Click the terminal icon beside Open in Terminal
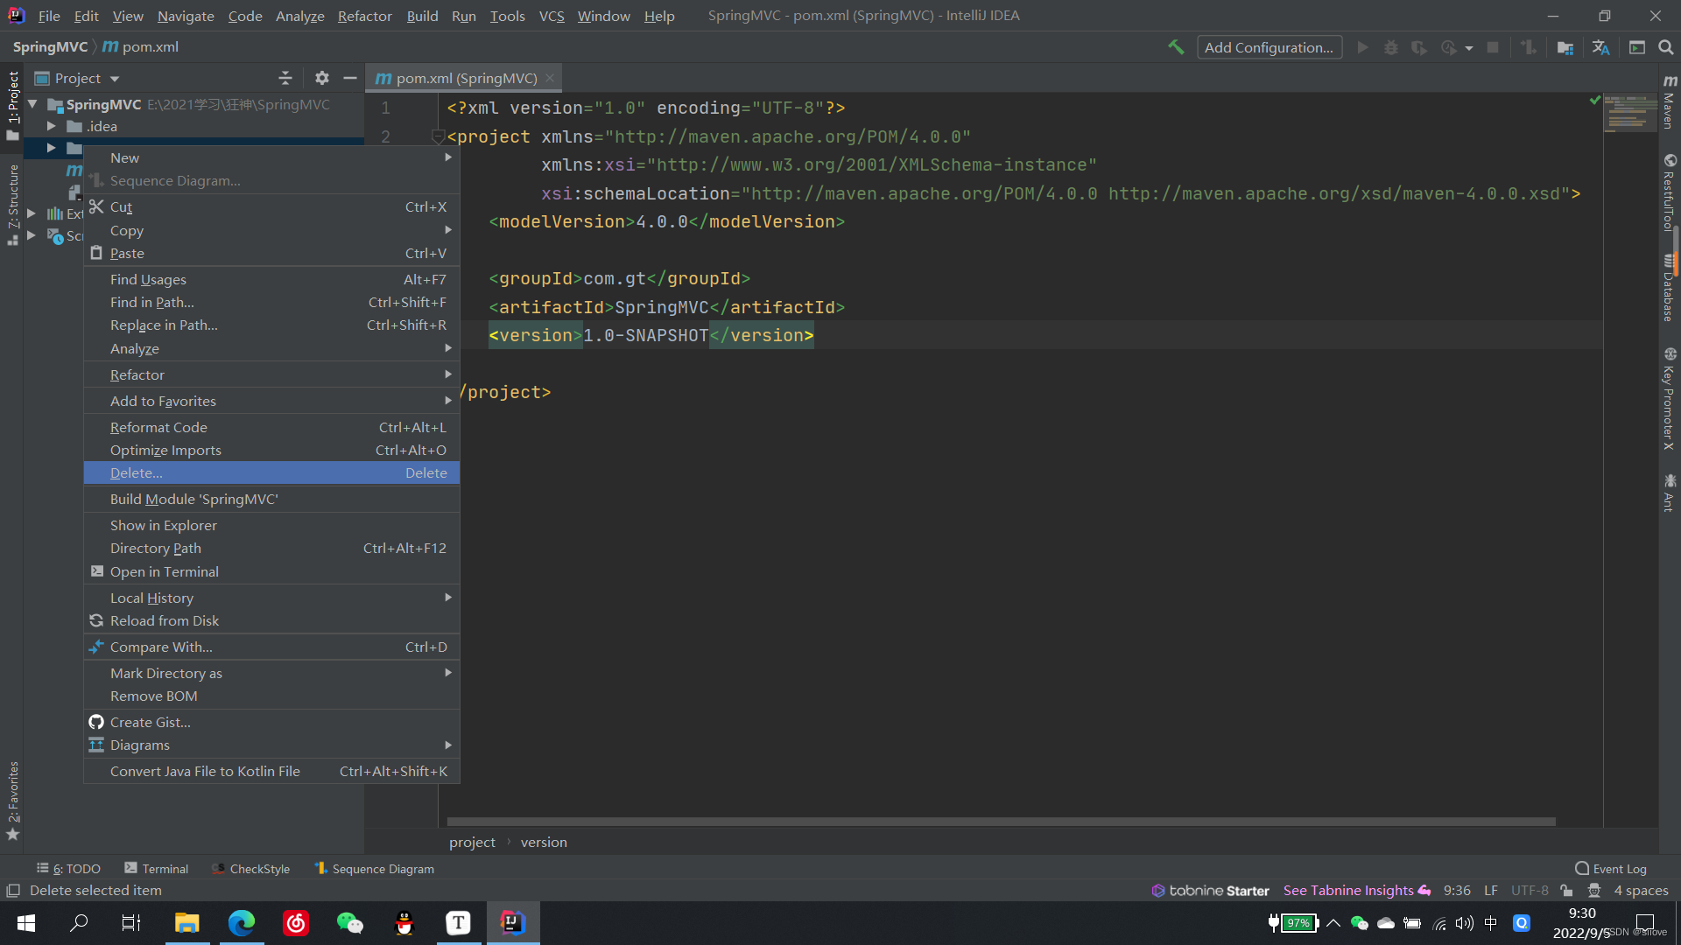This screenshot has height=945, width=1681. (x=96, y=571)
